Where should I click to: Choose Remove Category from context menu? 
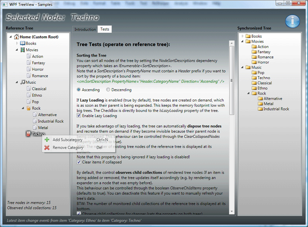click(x=79, y=147)
